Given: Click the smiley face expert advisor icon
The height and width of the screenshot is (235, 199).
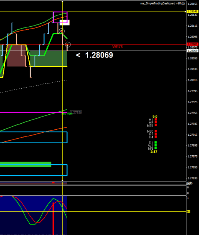Looking at the screenshot, I should click(x=183, y=4).
